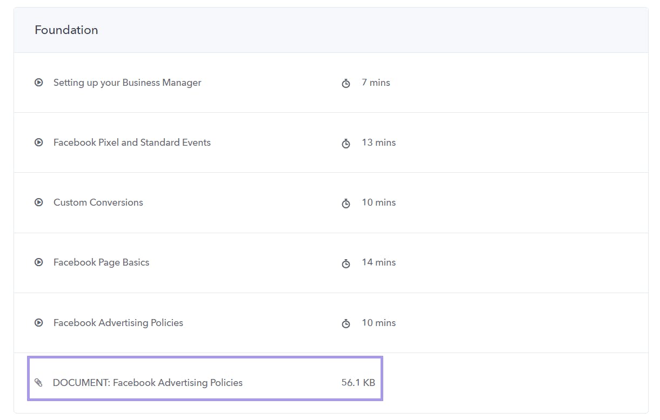
Task: Click the play icon beside the Facebook Advertising Policies video
Action: click(x=39, y=323)
